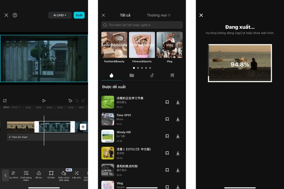284x189 pixels.
Task: Add a new clip with the plus button
Action: pos(83,127)
